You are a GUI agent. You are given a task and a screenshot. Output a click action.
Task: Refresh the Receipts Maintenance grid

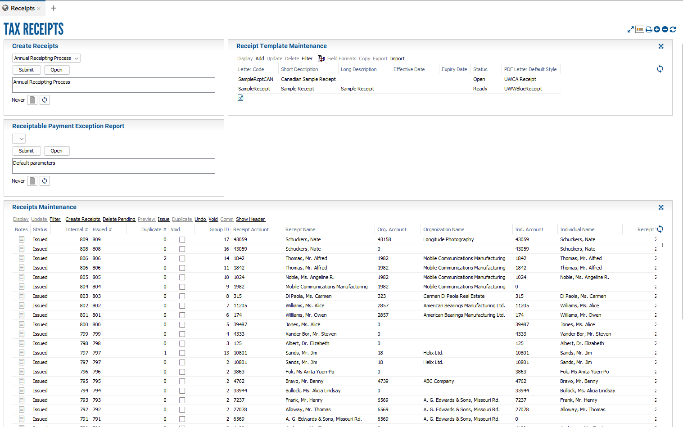[x=660, y=229]
